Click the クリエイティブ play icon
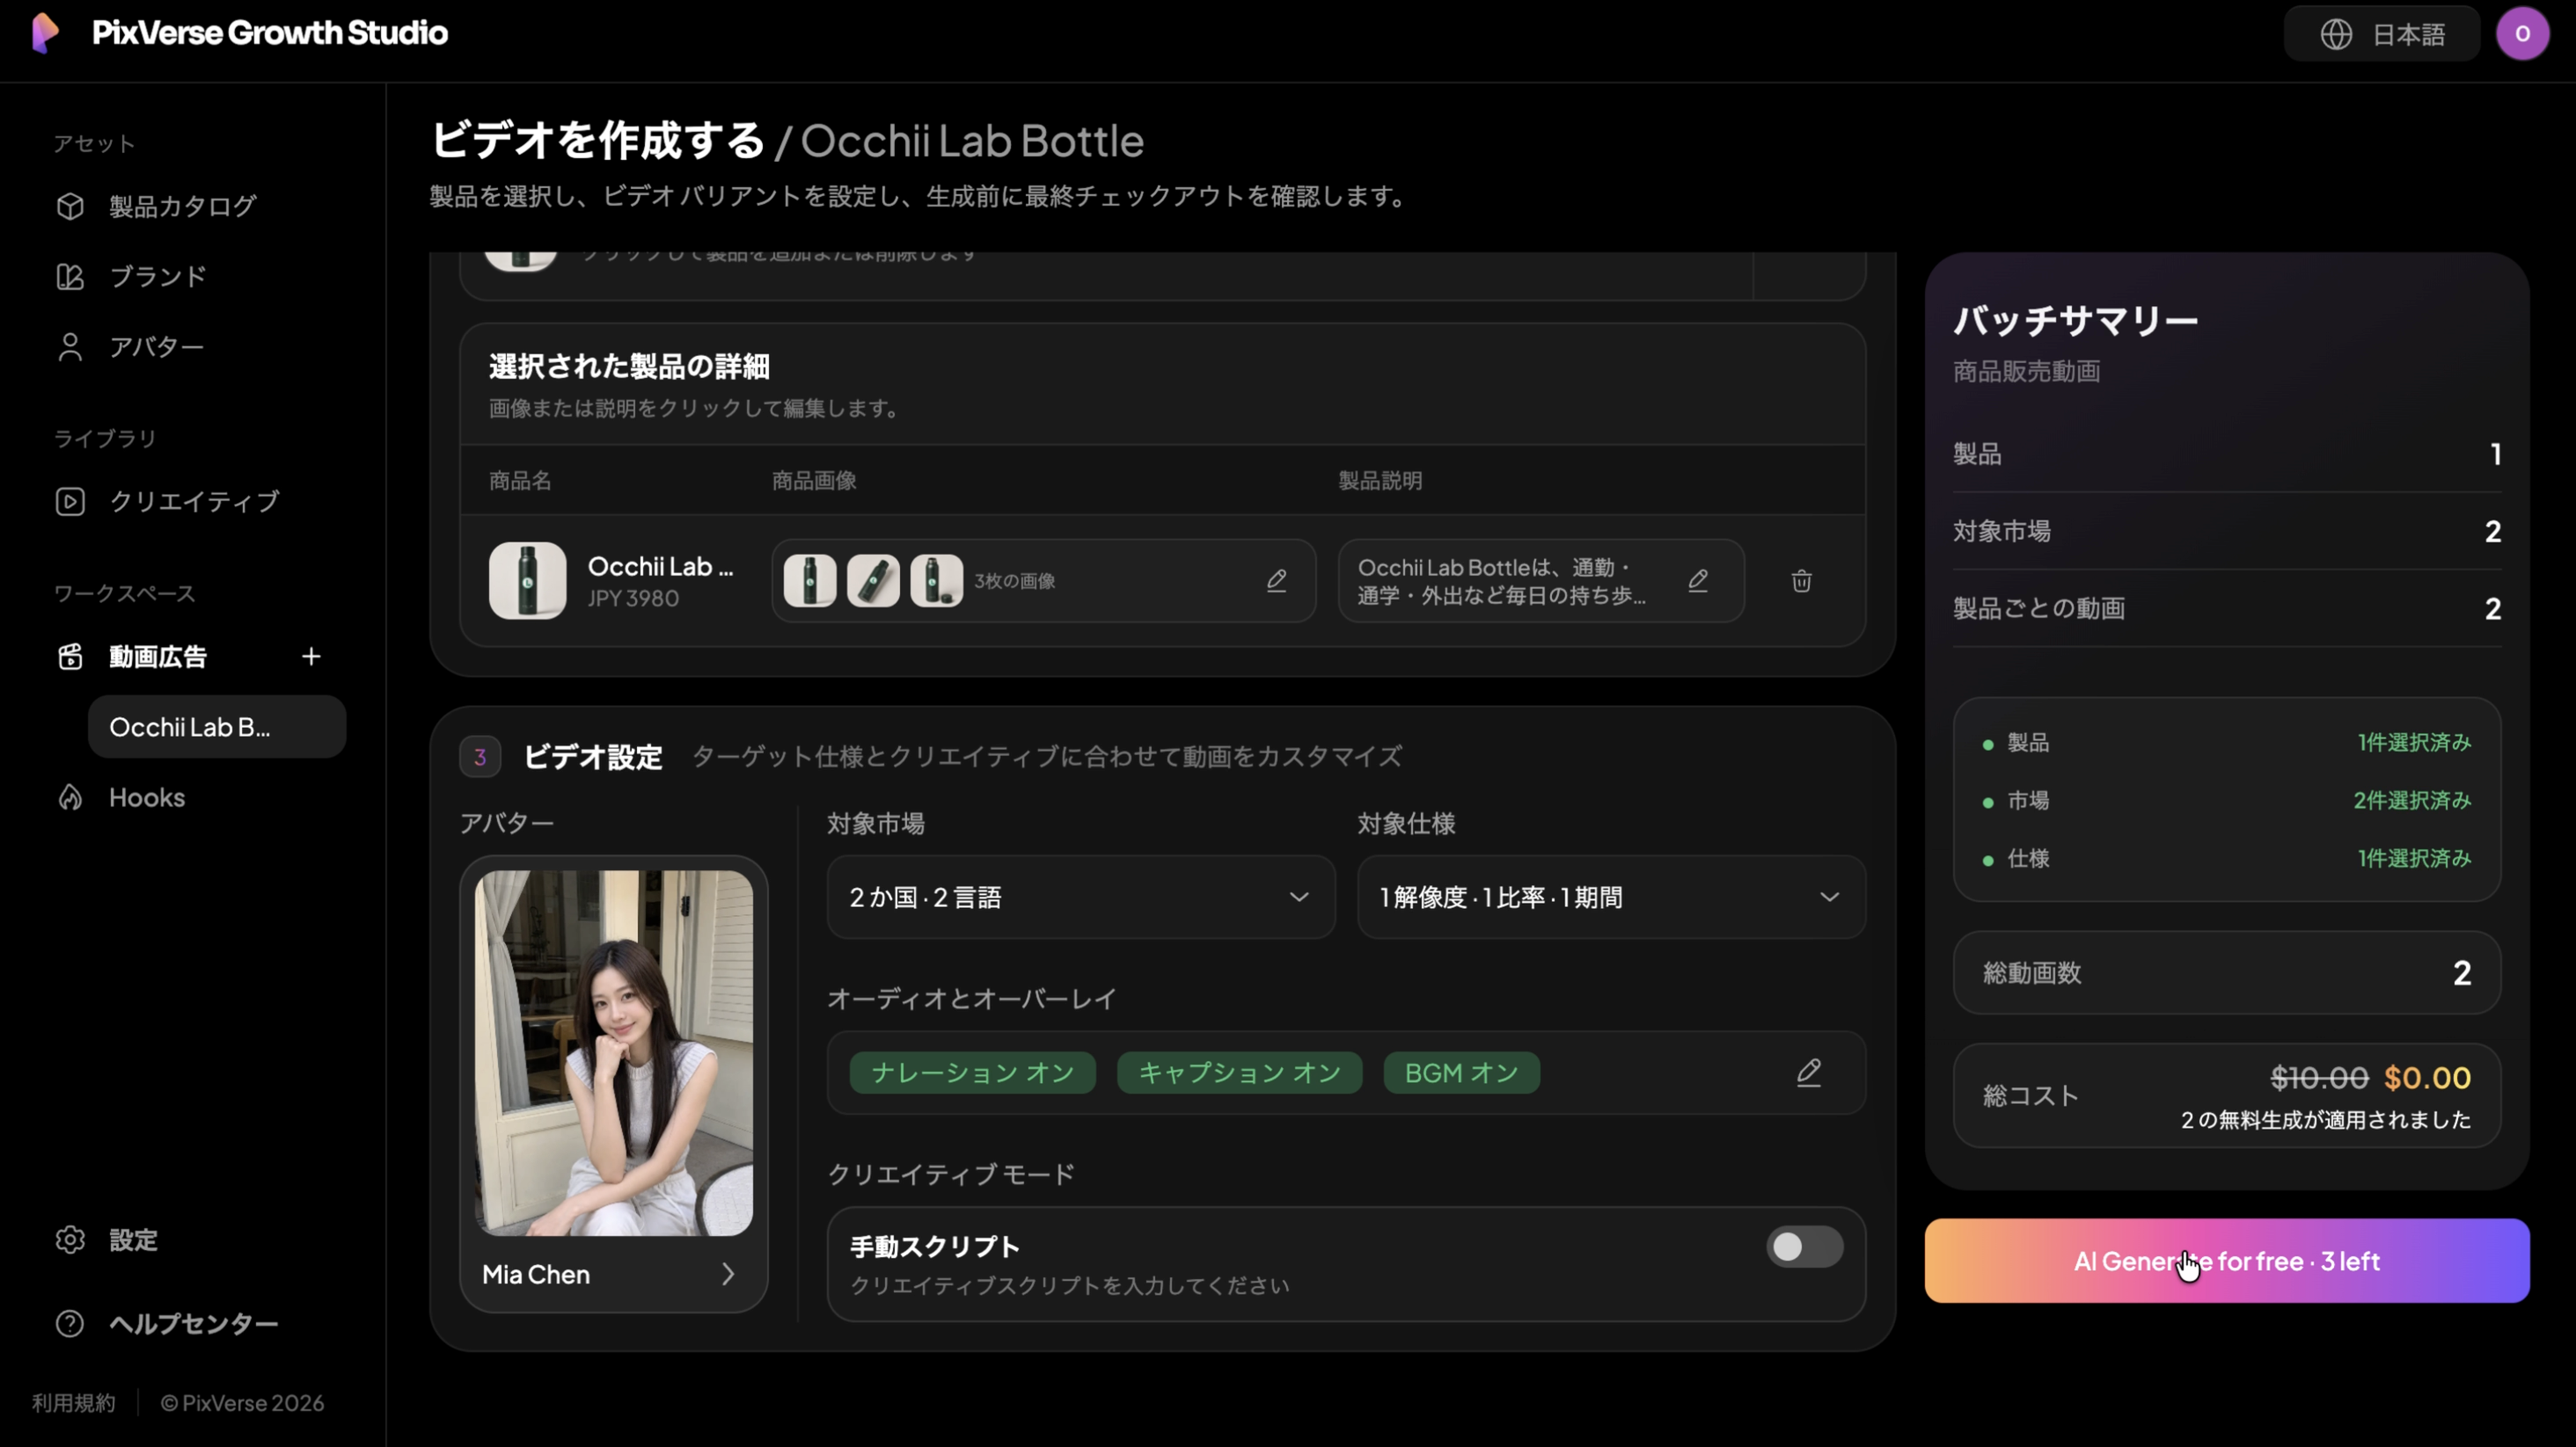Image resolution: width=2576 pixels, height=1447 pixels. coord(70,502)
